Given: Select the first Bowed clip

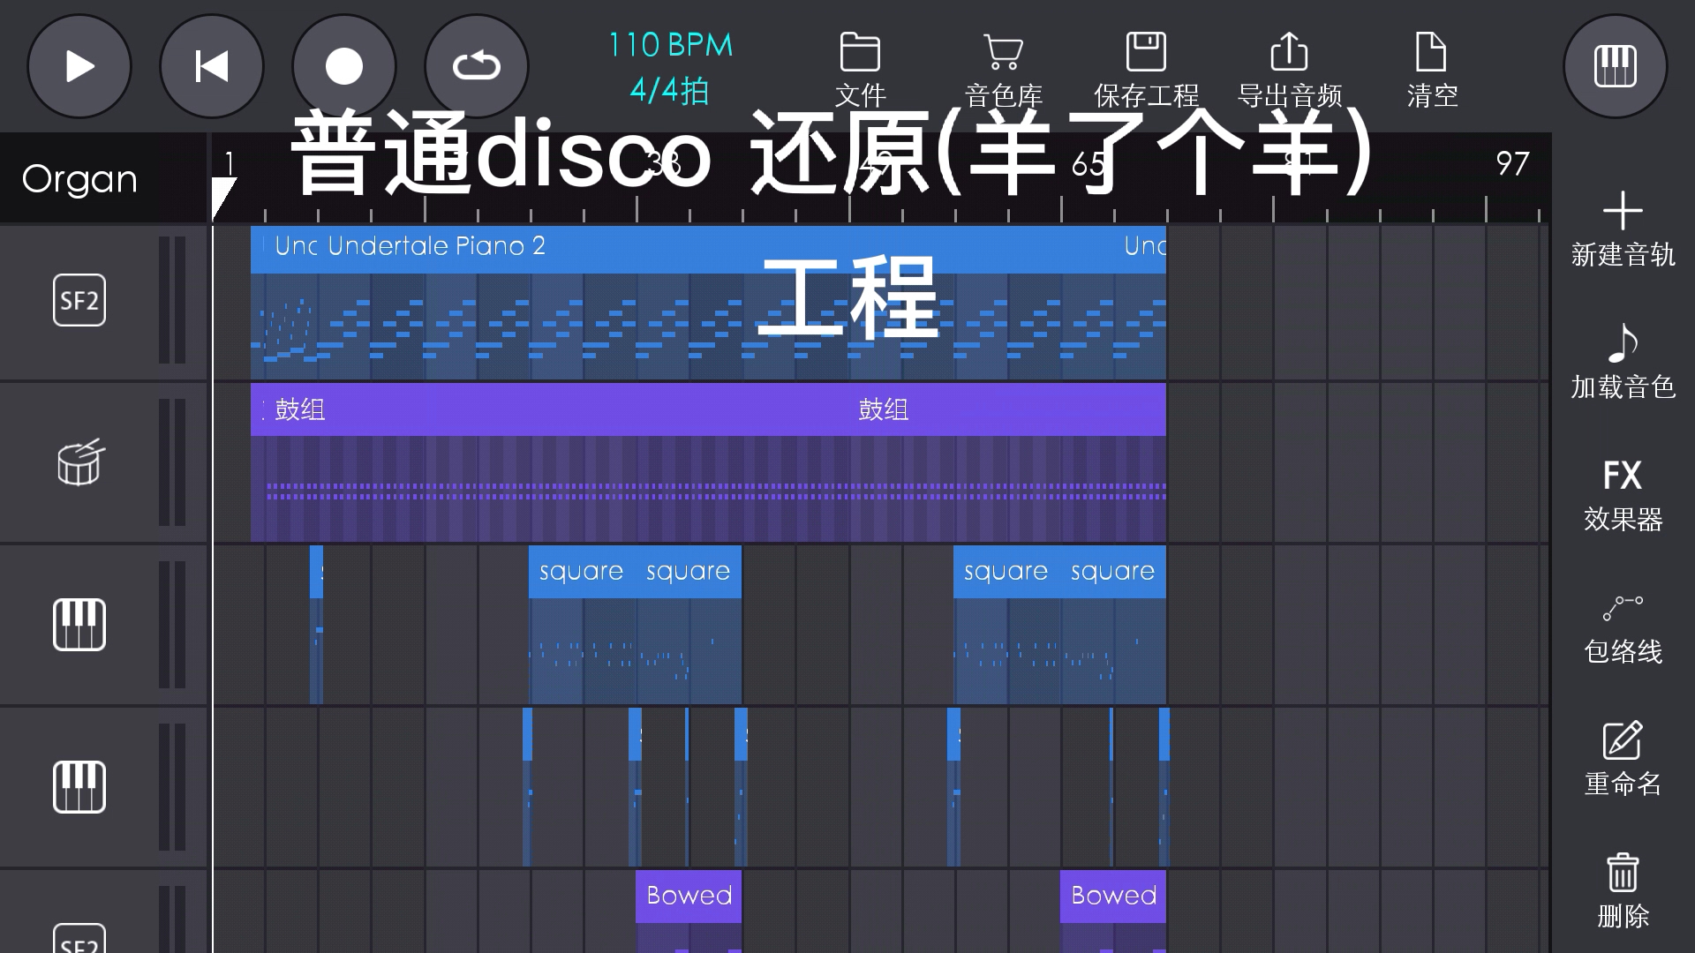Looking at the screenshot, I should (689, 912).
